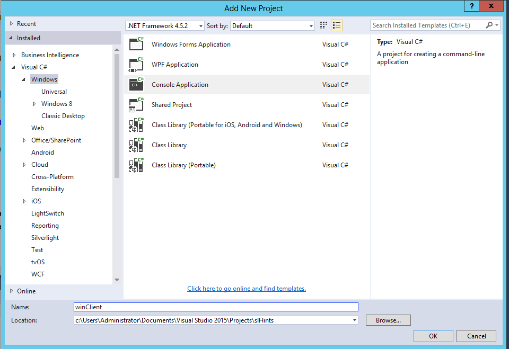Screen dimensions: 509x349
Task: Click the OK button
Action: coord(433,336)
